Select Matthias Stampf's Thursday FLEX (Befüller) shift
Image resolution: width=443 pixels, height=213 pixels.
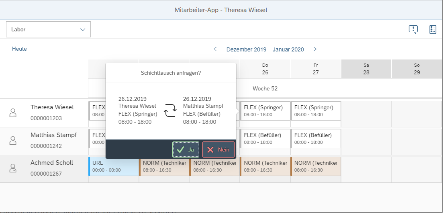tap(265, 139)
